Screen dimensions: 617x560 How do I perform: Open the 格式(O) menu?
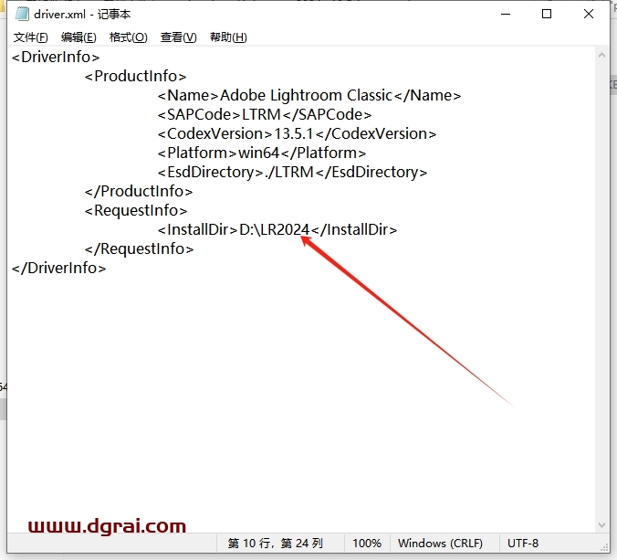(128, 37)
